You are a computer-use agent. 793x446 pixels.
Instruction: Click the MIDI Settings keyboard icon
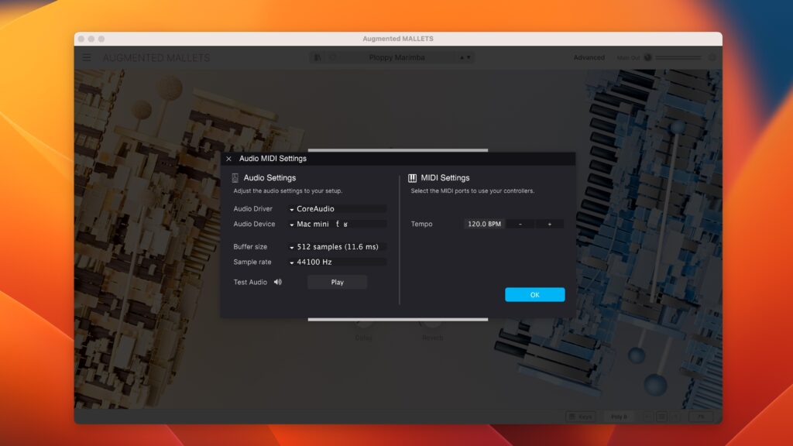point(412,178)
